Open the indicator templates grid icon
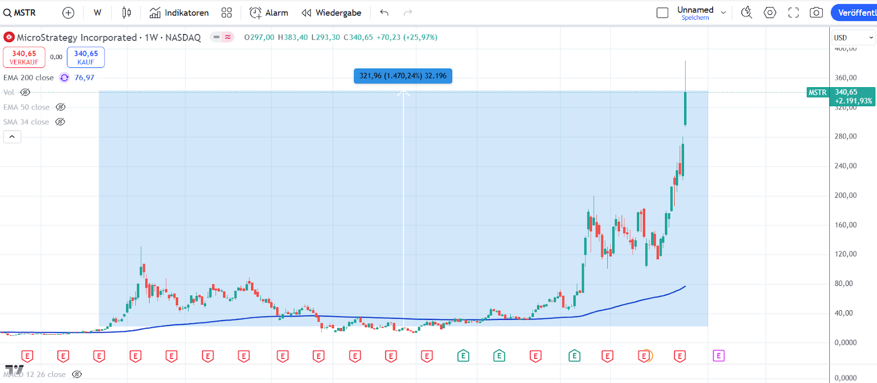Screen dimensions: 877x383 (227, 13)
